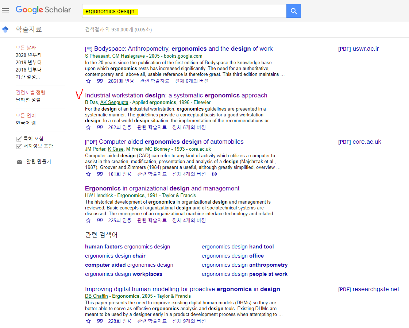Star the Improving digital human modelling result
The width and height of the screenshot is (409, 328).
pyautogui.click(x=88, y=321)
